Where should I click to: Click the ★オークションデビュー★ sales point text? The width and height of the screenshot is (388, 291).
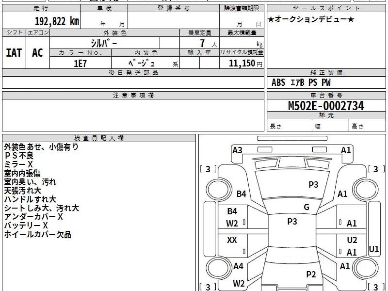[311, 20]
